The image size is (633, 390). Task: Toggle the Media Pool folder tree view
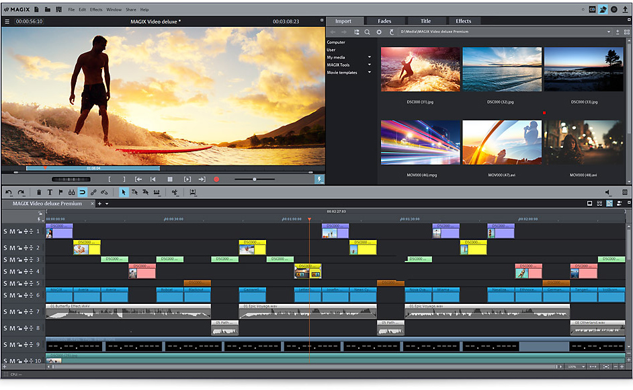(356, 32)
